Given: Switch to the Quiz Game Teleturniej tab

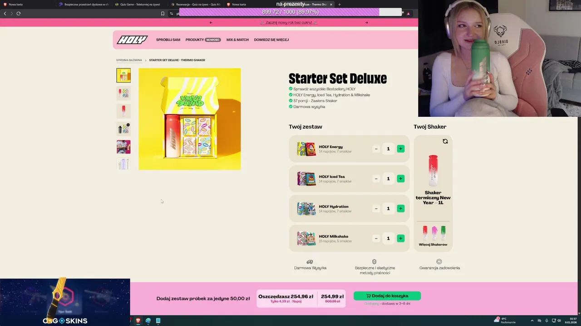Looking at the screenshot, I should coord(140,5).
